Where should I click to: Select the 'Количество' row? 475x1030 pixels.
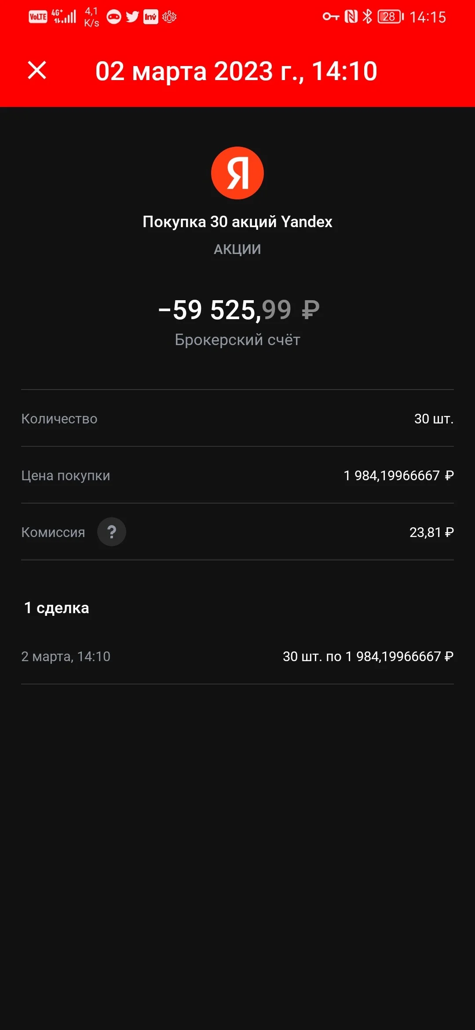(x=237, y=418)
